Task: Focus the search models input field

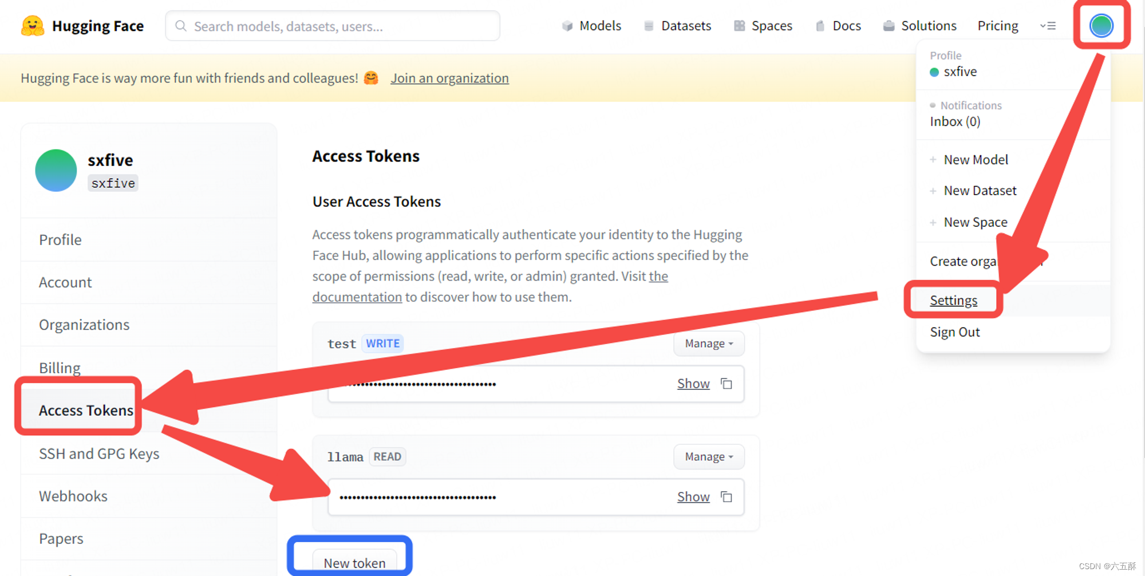Action: point(333,26)
